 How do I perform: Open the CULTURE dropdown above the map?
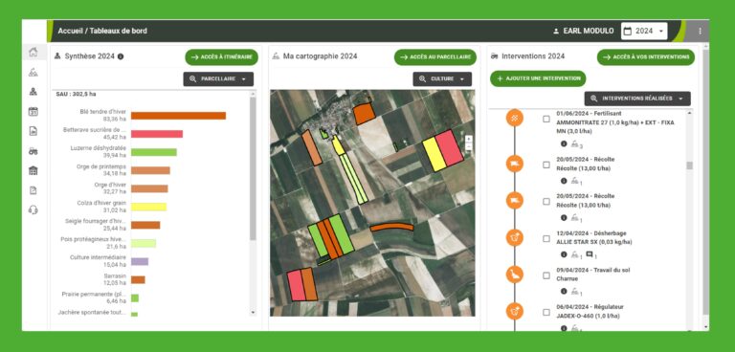[x=442, y=79]
